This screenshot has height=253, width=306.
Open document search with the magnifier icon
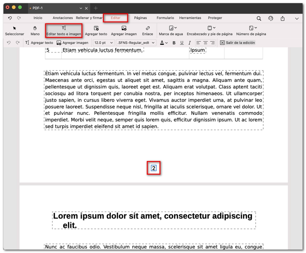(259, 18)
